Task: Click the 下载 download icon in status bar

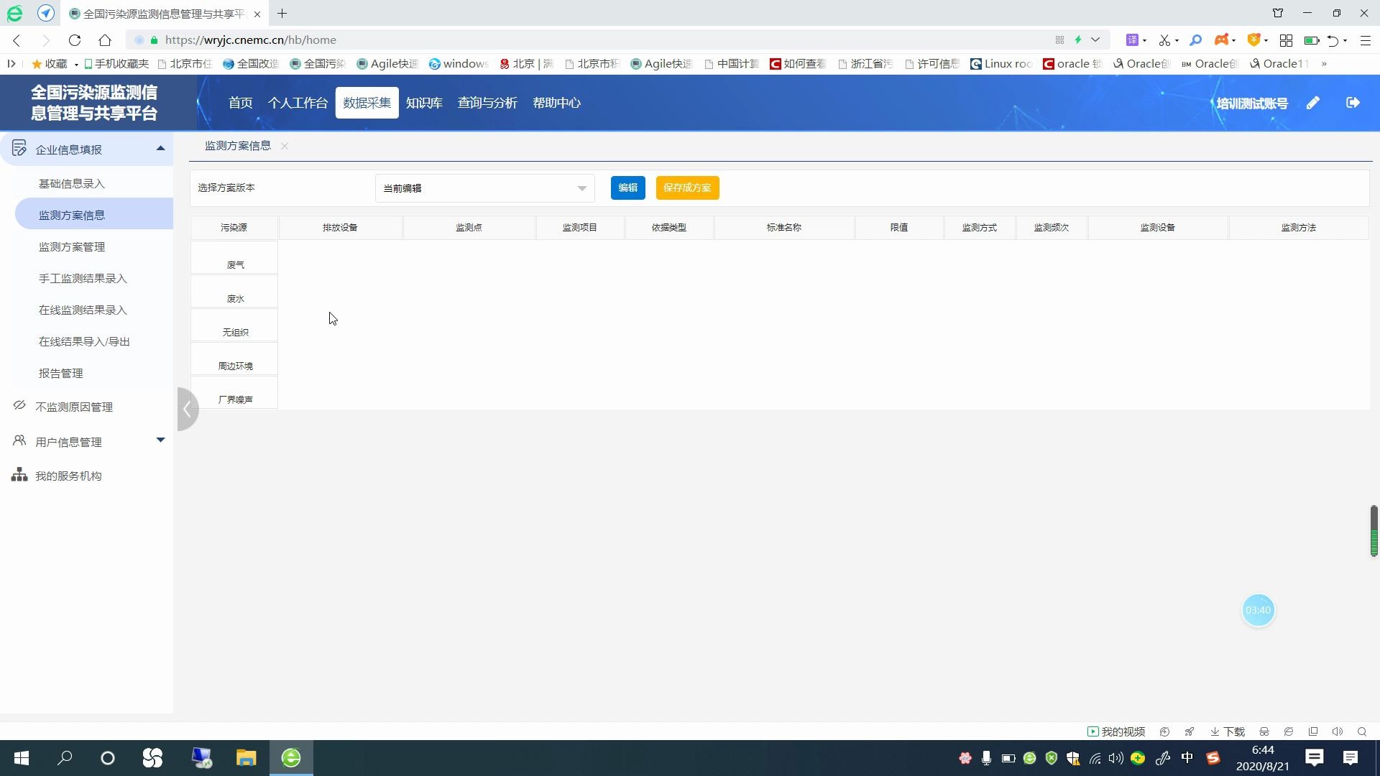Action: [x=1215, y=731]
